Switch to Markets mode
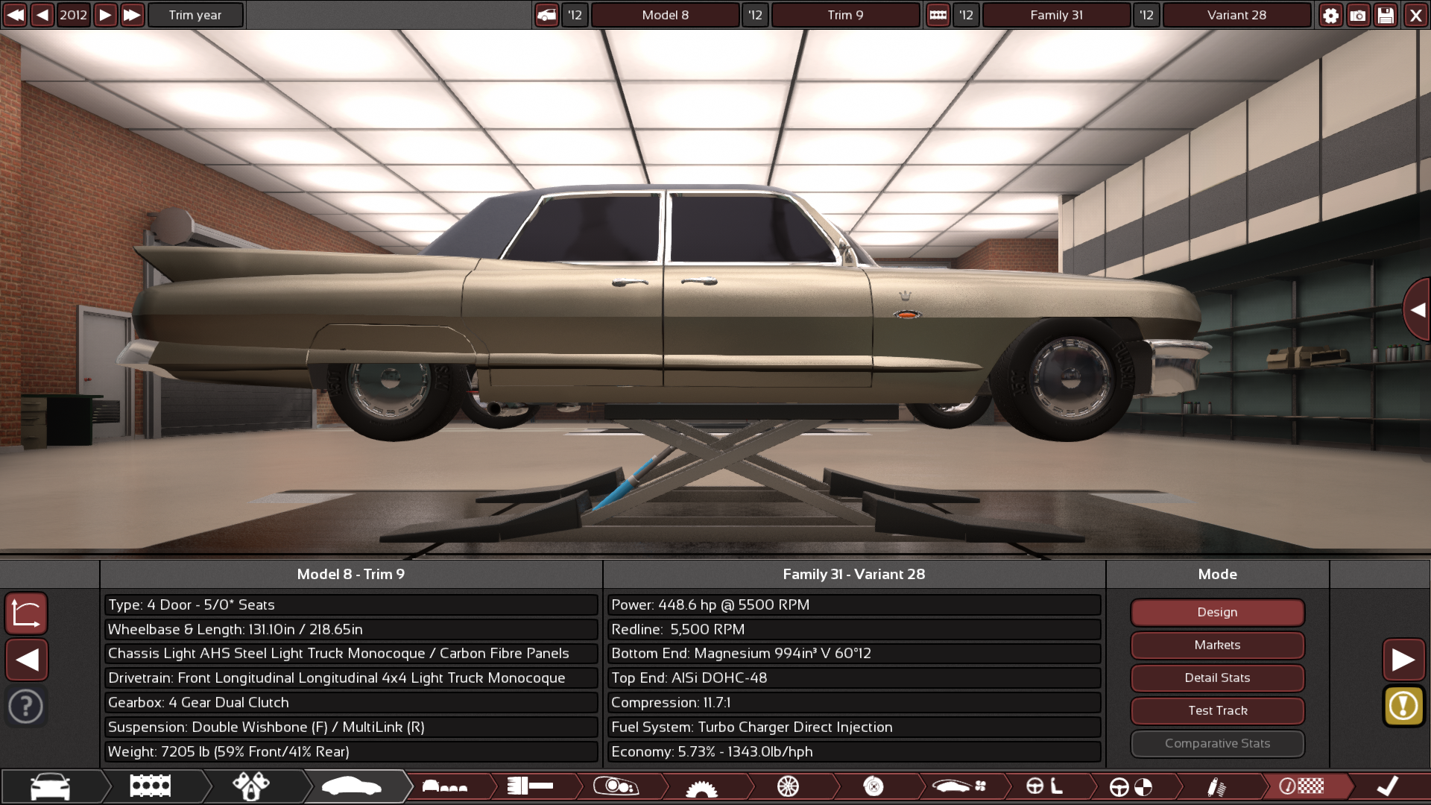Image resolution: width=1431 pixels, height=805 pixels. click(1217, 645)
